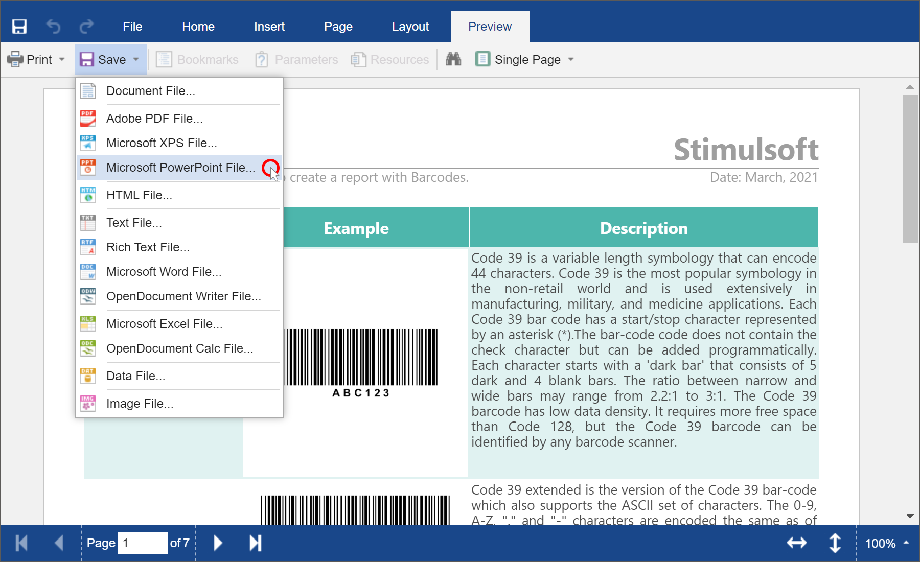
Task: Select Microsoft Excel File...
Action: tap(179, 324)
